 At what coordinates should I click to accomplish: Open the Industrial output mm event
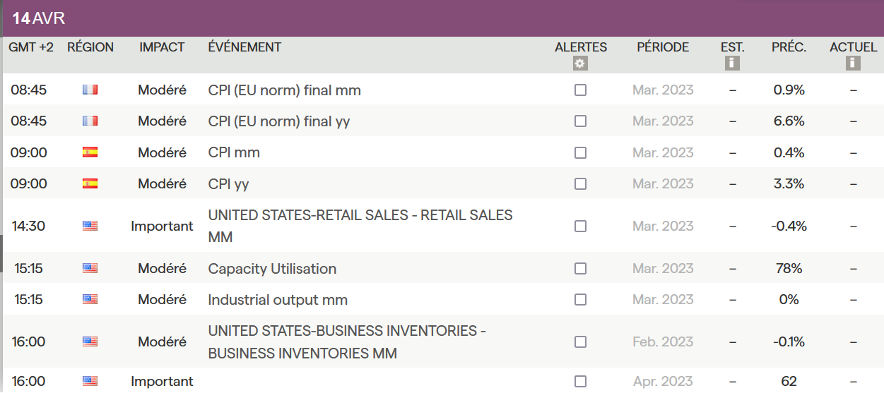click(278, 300)
